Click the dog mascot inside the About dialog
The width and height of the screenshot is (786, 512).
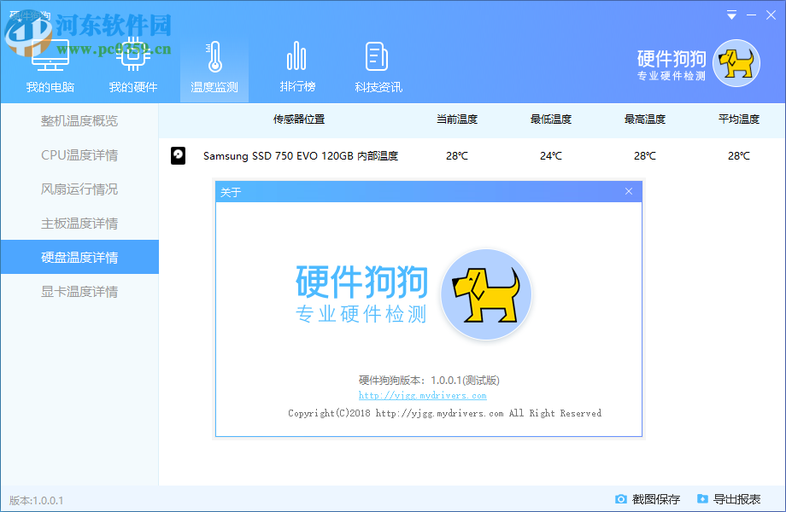coord(485,294)
